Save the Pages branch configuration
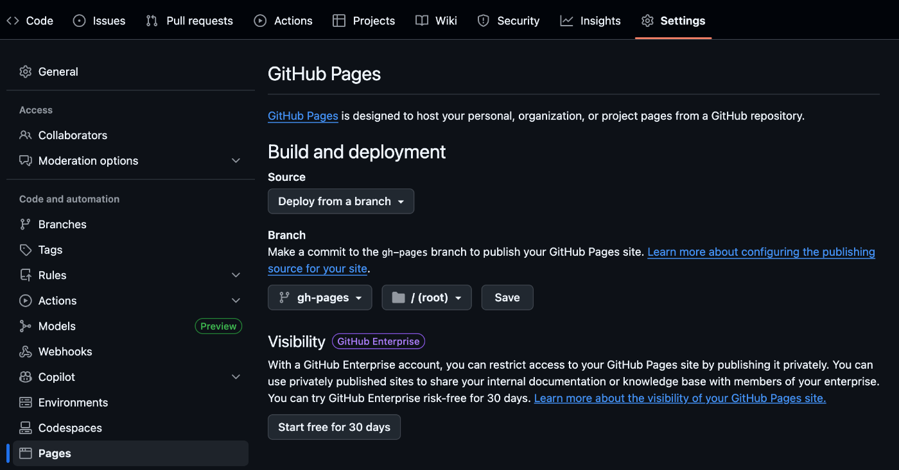 coord(507,297)
